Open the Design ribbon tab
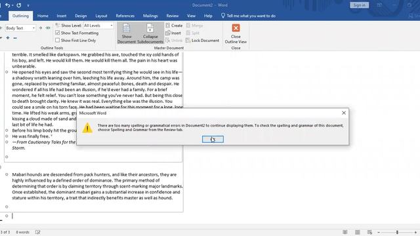 click(x=81, y=16)
